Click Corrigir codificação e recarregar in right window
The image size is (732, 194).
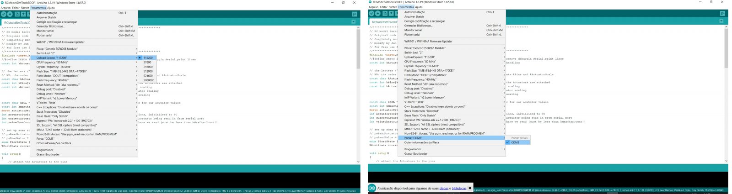[452, 21]
